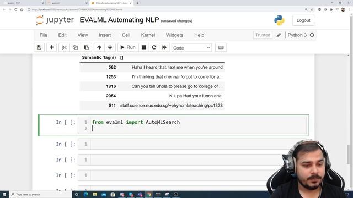Open the Mail app from the taskbar

point(104,194)
